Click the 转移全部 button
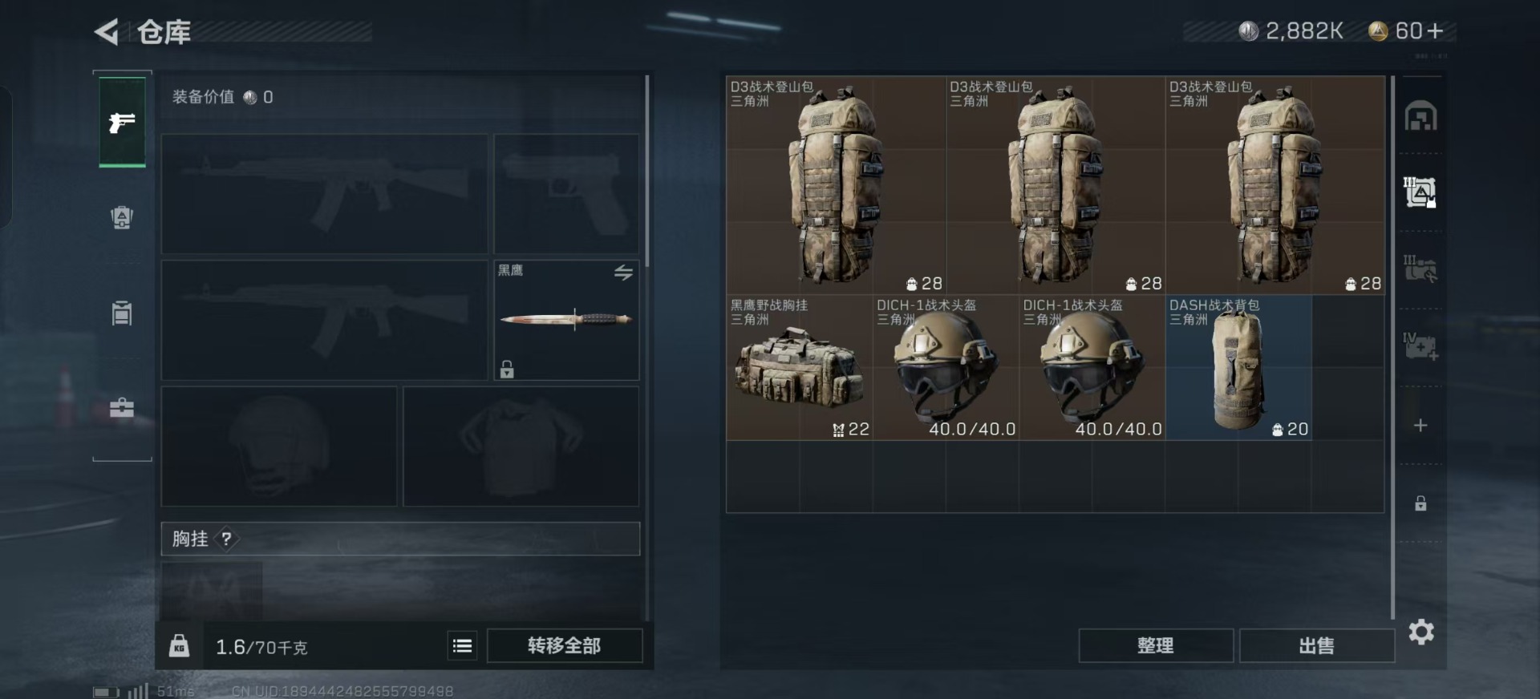Viewport: 1540px width, 699px height. pos(565,646)
